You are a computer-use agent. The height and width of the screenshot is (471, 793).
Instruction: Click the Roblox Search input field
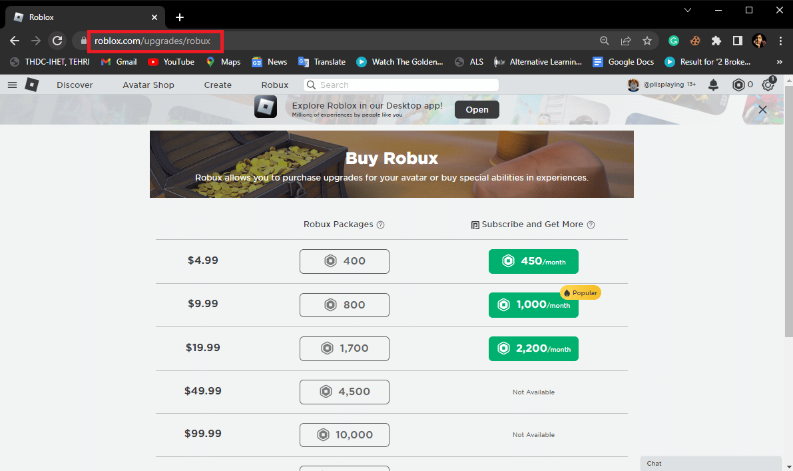pos(401,85)
